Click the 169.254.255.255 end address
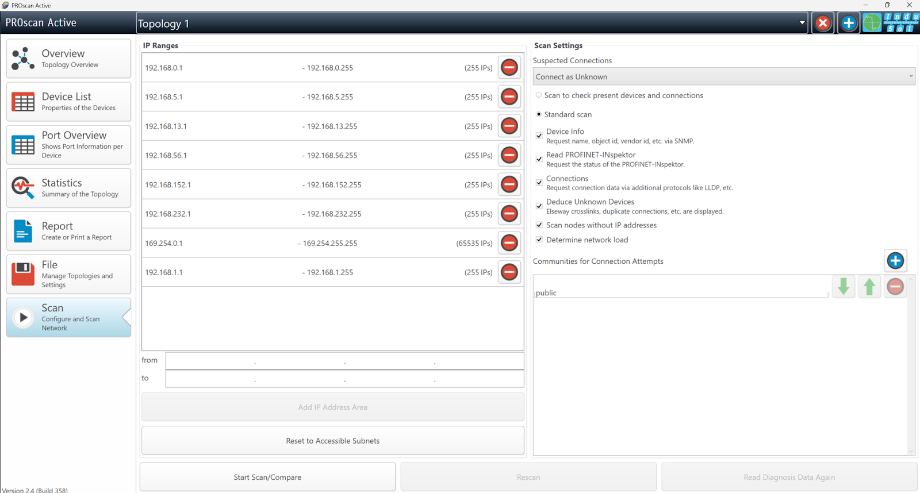Image resolution: width=920 pixels, height=493 pixels. [x=330, y=243]
